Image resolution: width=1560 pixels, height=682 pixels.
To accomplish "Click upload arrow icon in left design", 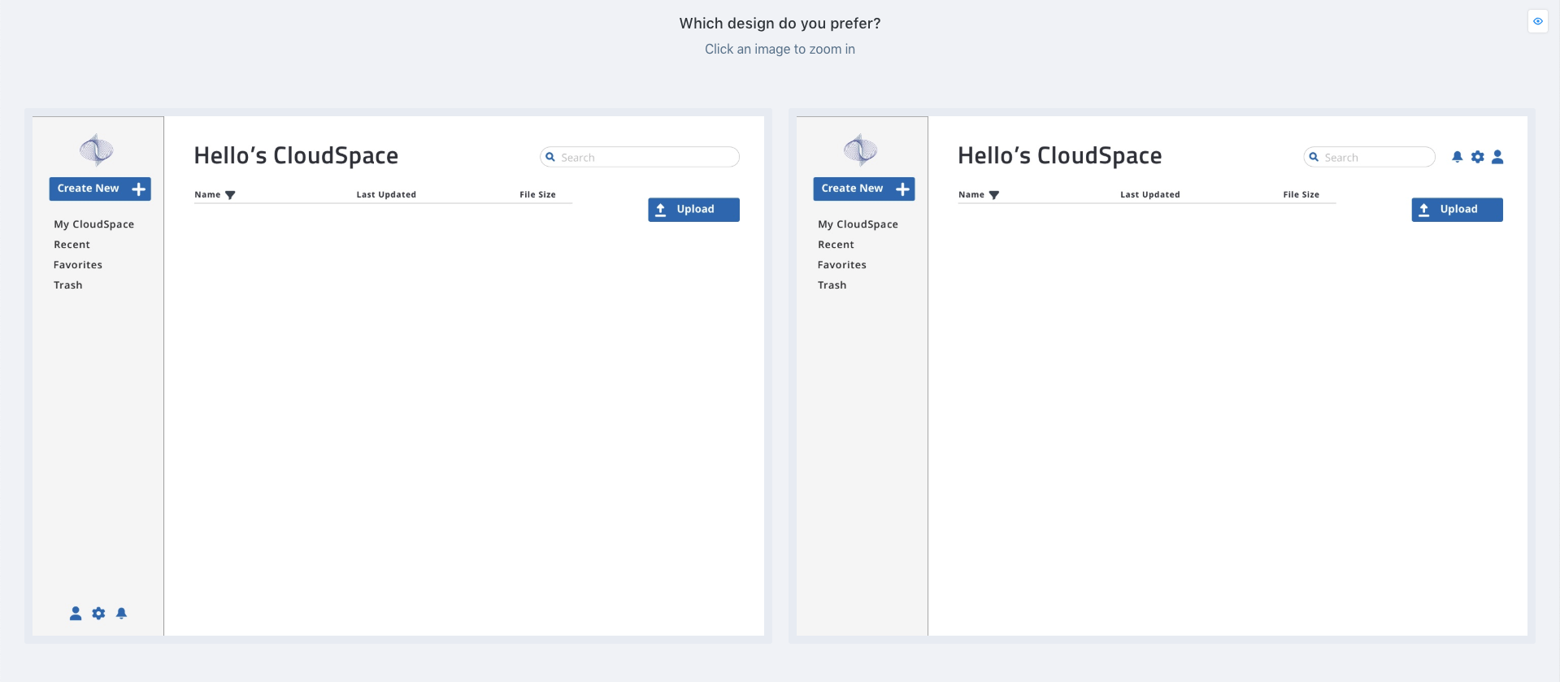I will pyautogui.click(x=661, y=210).
